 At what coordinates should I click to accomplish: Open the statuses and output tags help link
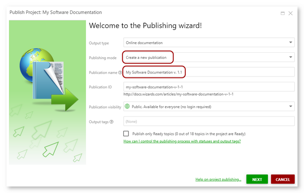[182, 141]
